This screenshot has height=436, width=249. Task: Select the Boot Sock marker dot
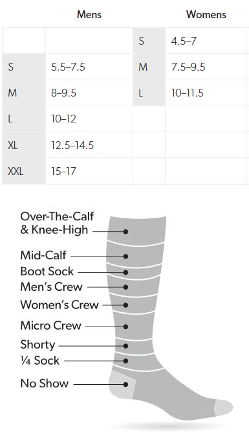point(125,273)
